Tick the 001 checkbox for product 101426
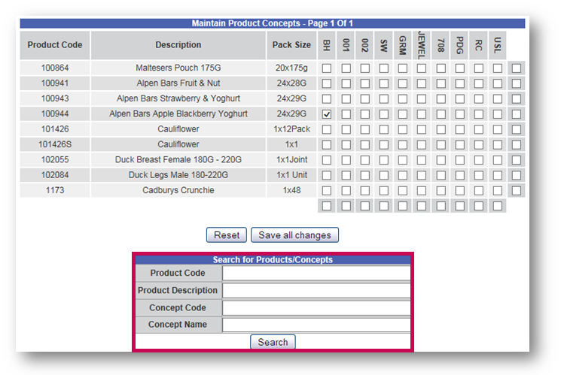This screenshot has height=375, width=561. tap(346, 129)
